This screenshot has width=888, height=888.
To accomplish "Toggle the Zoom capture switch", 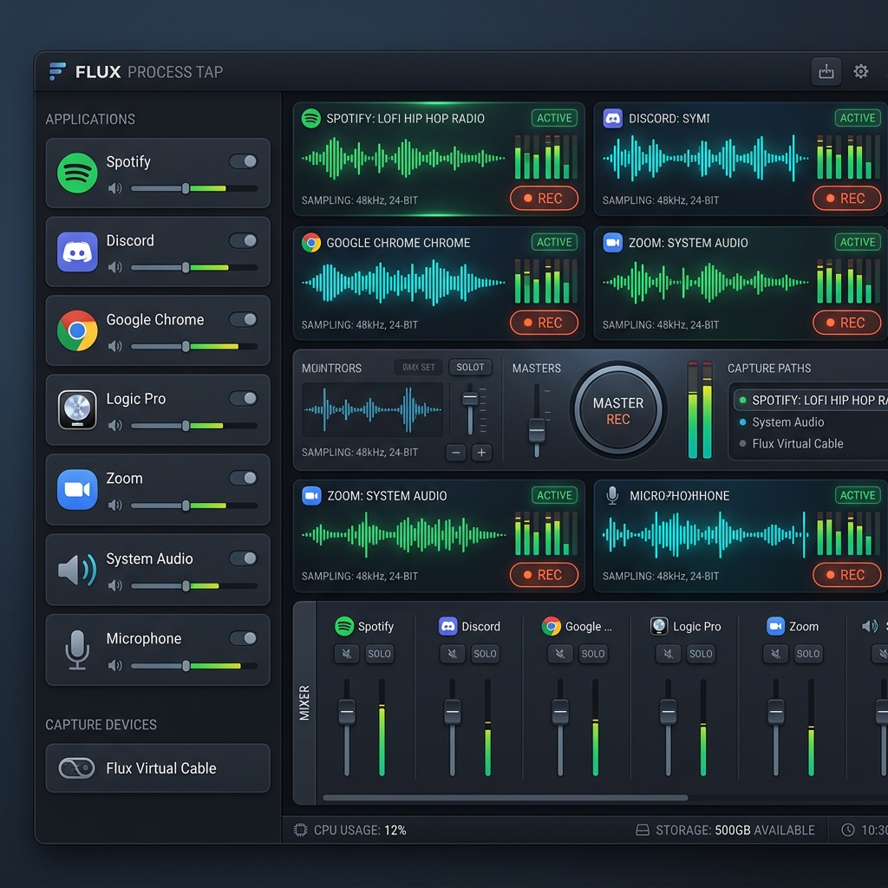I will pos(244,478).
